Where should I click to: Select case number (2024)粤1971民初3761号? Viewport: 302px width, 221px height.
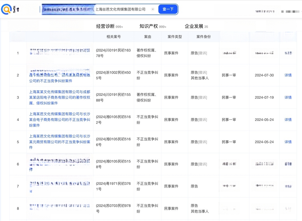tap(113, 186)
